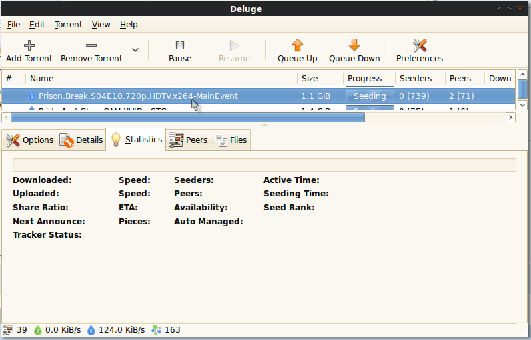Click the horizontal scrollbar thumb of torrent list
This screenshot has width=531, height=340.
[x=188, y=118]
